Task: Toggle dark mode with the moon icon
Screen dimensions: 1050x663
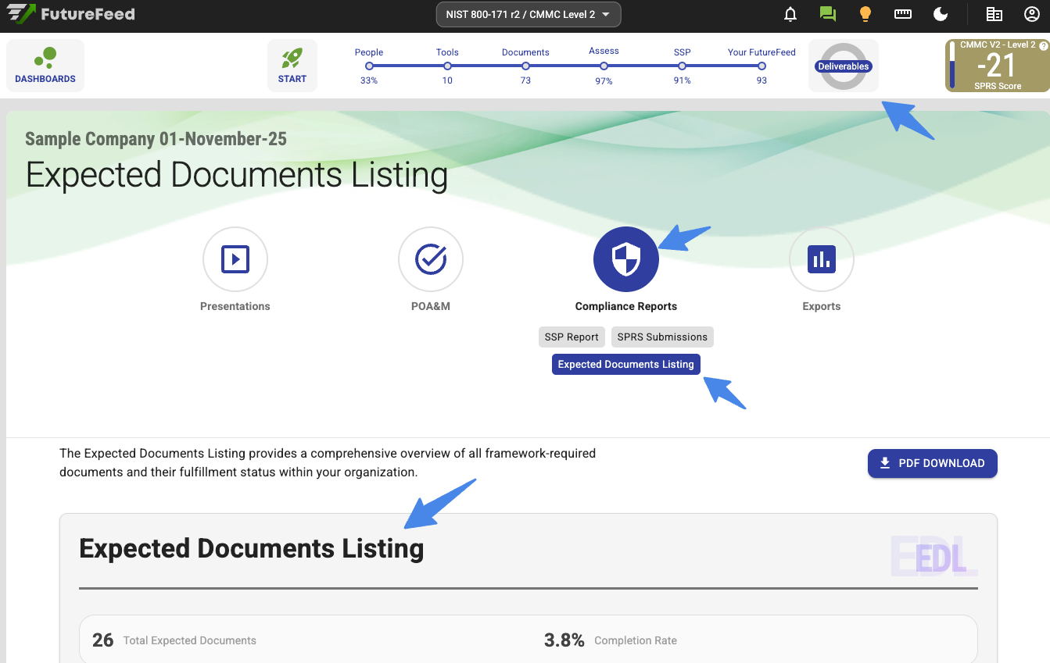Action: [x=940, y=13]
